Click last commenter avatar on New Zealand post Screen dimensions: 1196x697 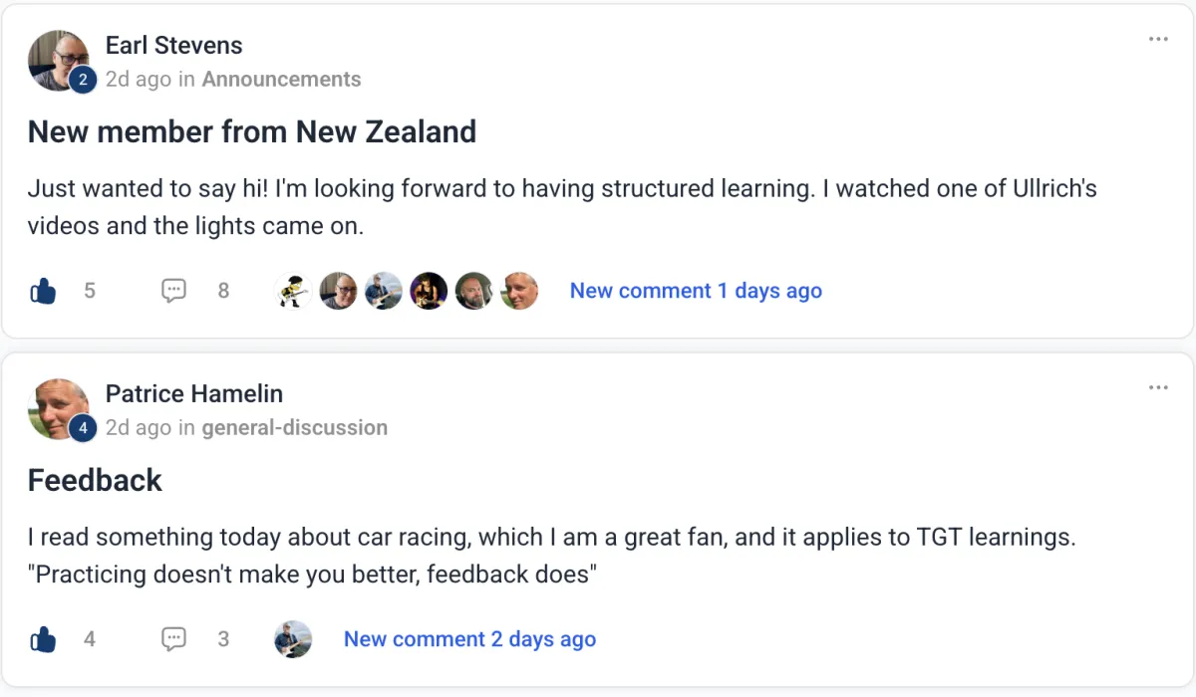tap(518, 291)
